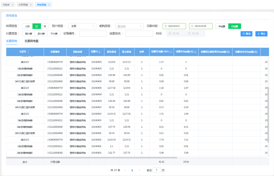Go to previous page arrow
This screenshot has width=274, height=176.
pyautogui.click(x=125, y=170)
